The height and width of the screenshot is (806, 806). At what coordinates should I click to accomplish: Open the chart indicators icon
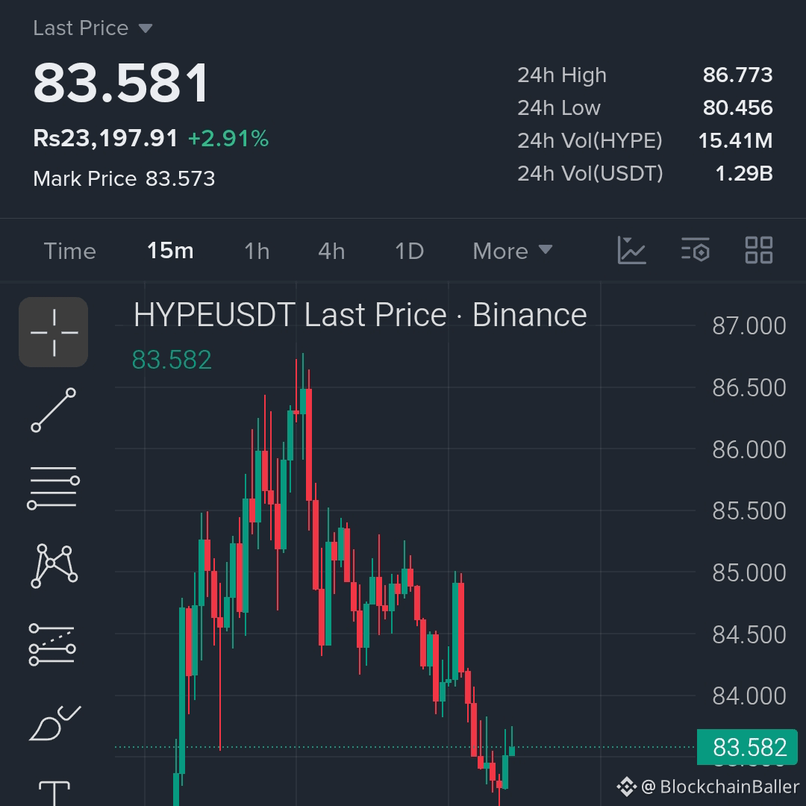tap(632, 250)
